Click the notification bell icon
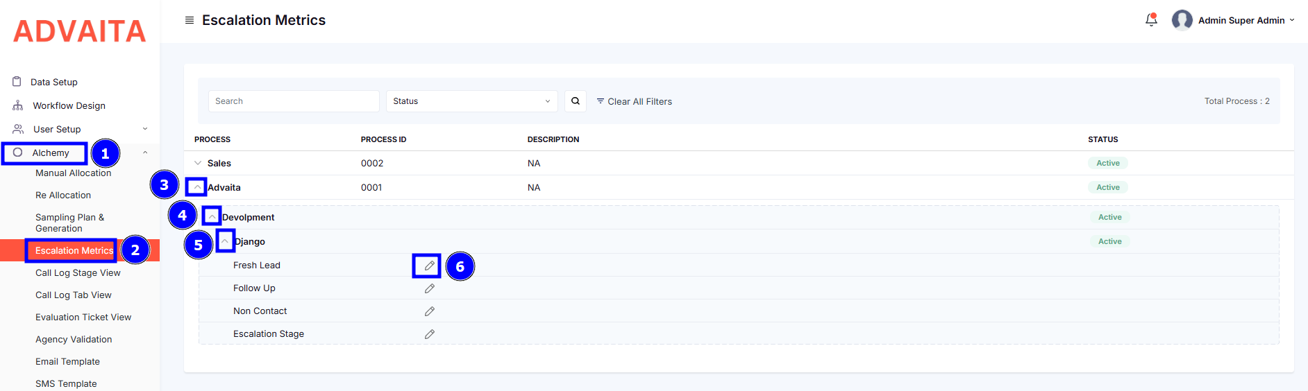 click(1151, 20)
